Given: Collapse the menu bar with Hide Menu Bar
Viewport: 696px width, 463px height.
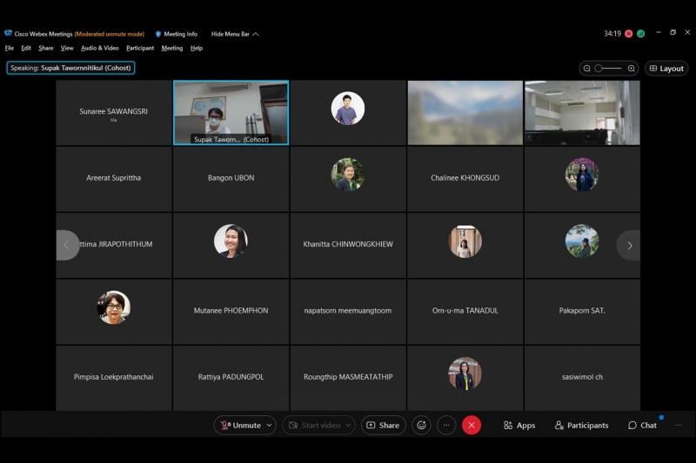Looking at the screenshot, I should (x=235, y=34).
